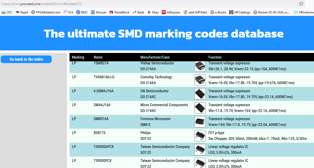Open the CPC bookmark
Image resolution: width=314 pixels, height=168 pixels.
pyautogui.click(x=7, y=12)
